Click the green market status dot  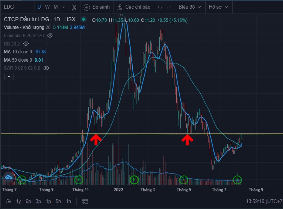83,19
